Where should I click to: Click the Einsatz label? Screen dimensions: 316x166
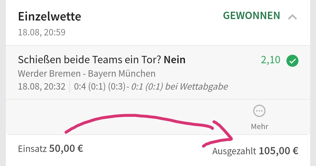(32, 149)
